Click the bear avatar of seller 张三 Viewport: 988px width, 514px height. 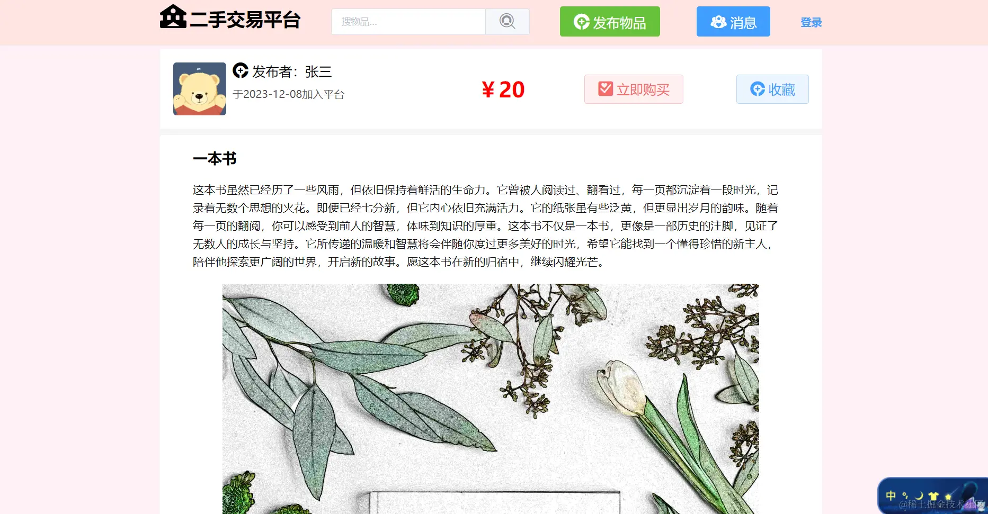[200, 89]
